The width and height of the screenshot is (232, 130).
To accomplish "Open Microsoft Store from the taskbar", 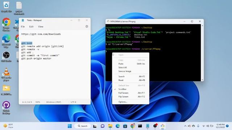I will pyautogui.click(x=125, y=126).
